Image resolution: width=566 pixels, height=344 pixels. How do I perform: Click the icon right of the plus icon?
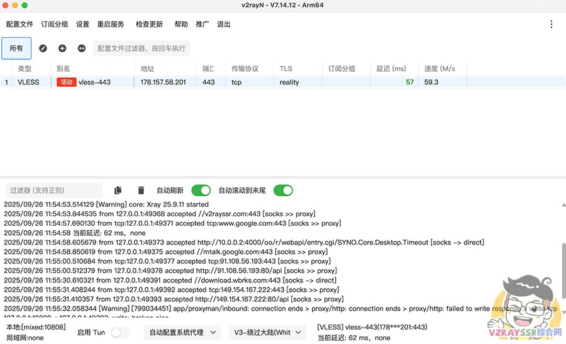tap(81, 48)
